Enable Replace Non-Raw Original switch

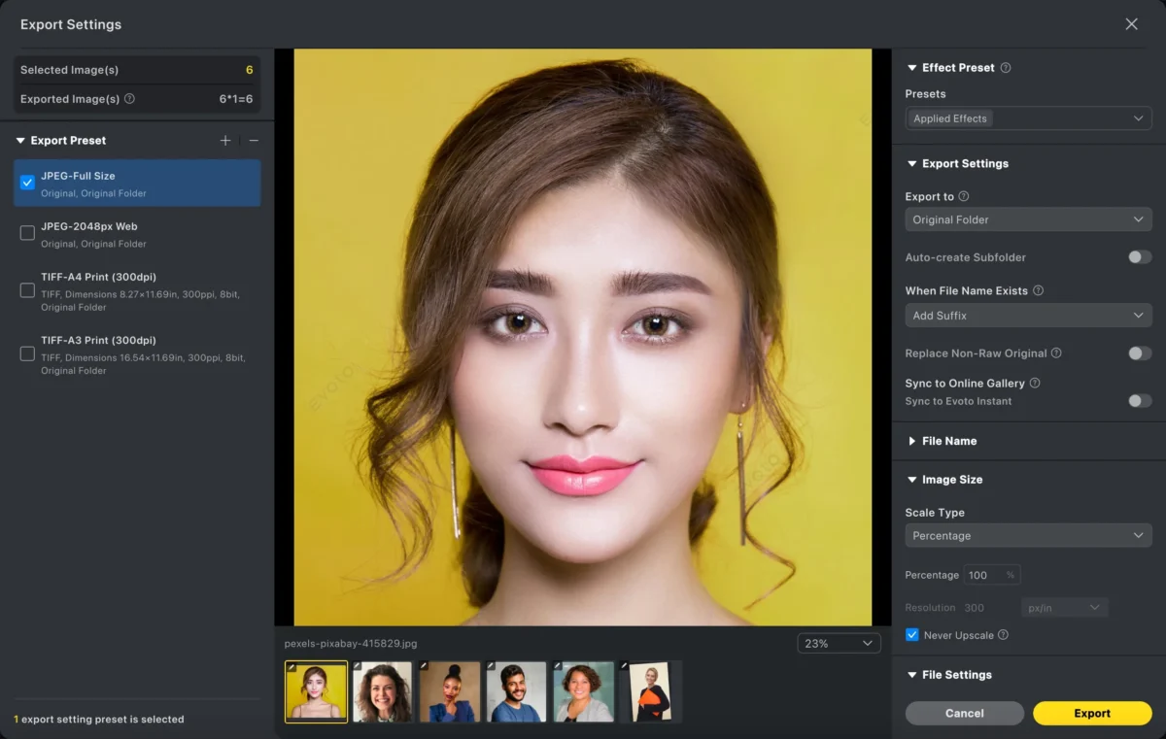tap(1139, 353)
